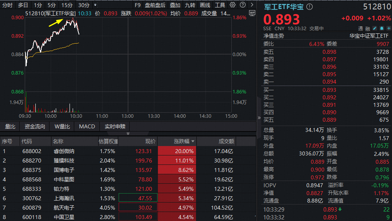
Task: Select the 臻镭科技 stock row
Action: pyautogui.click(x=128, y=160)
